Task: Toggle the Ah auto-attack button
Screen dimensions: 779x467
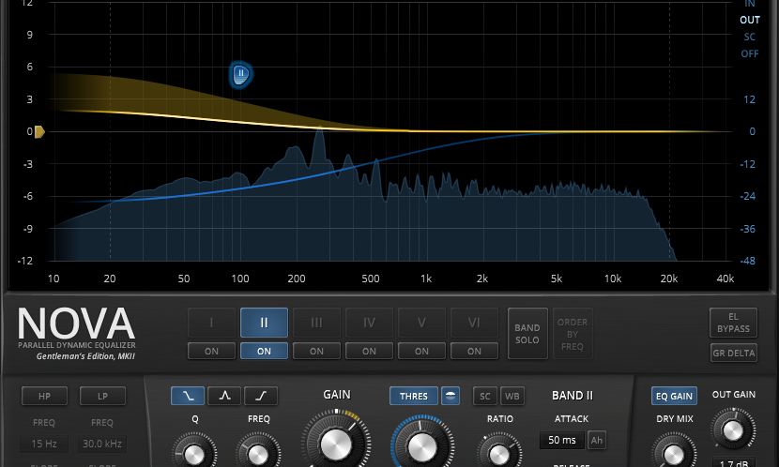Action: (596, 440)
